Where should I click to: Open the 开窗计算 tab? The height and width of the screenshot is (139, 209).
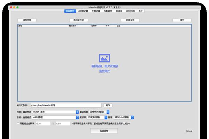(96, 11)
